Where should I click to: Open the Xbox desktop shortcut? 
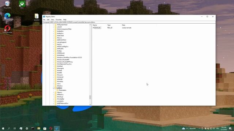coord(22,5)
